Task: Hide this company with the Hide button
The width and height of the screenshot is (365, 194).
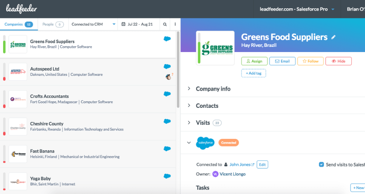Action: pyautogui.click(x=339, y=61)
